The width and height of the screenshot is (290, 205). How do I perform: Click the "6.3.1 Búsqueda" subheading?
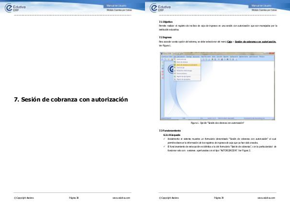172,135
